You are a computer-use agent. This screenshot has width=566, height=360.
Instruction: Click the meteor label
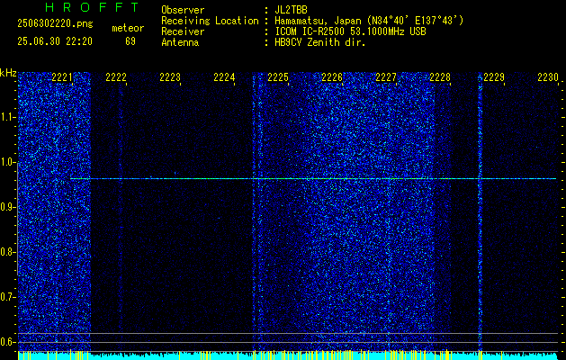point(128,28)
